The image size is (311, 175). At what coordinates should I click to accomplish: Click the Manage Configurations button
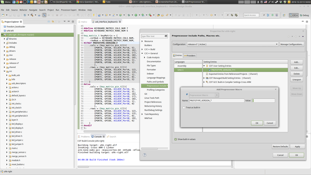click(x=292, y=44)
